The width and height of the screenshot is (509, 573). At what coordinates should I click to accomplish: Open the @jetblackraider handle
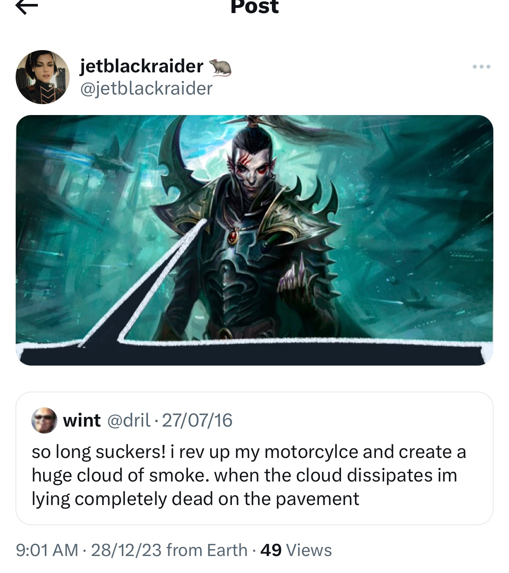pyautogui.click(x=146, y=88)
